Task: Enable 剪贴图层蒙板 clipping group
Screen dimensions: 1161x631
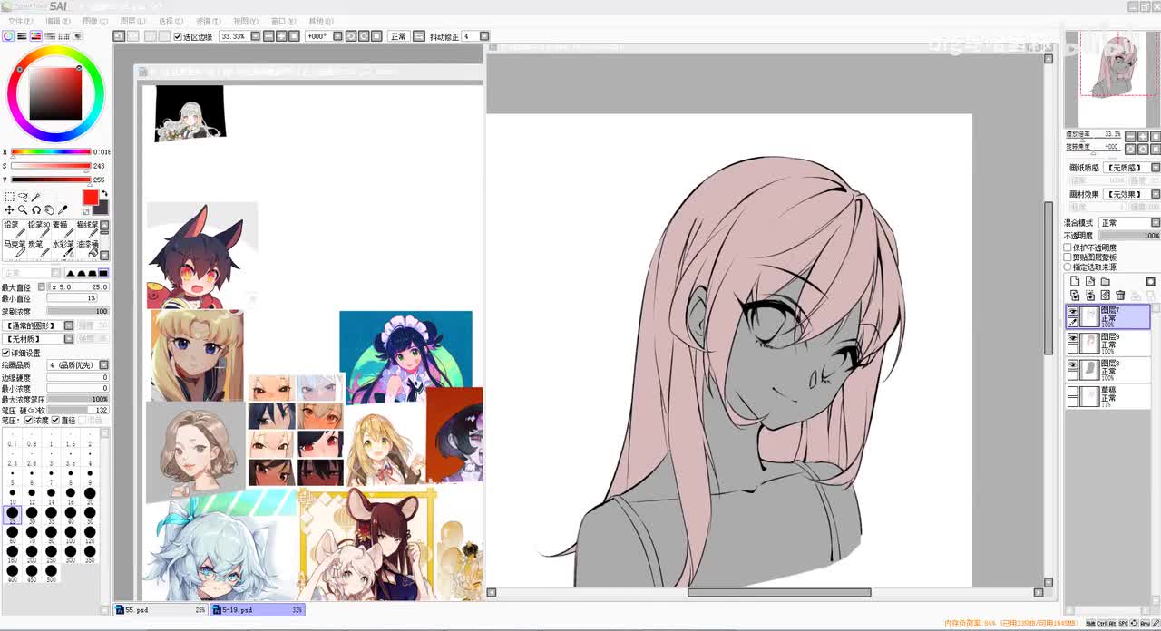Action: tap(1068, 257)
